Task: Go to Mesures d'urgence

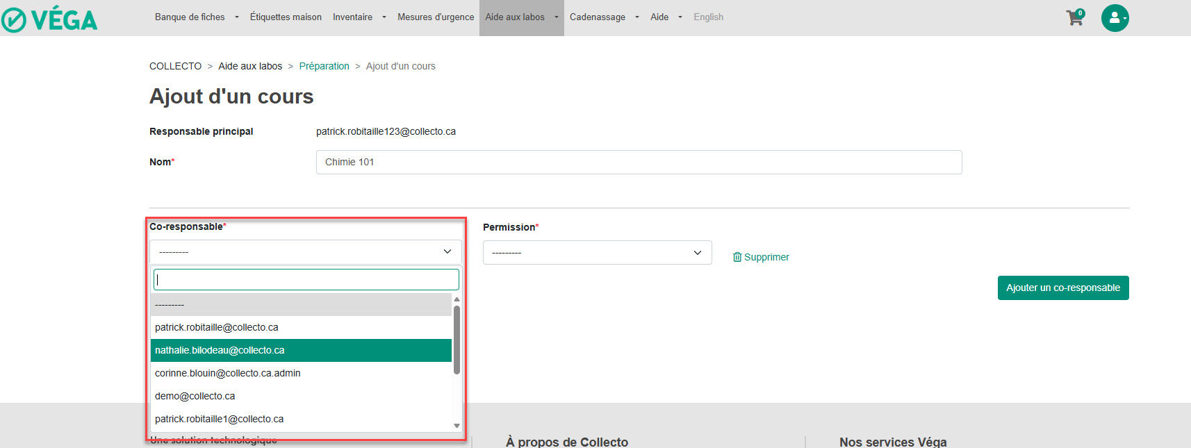Action: coord(436,17)
